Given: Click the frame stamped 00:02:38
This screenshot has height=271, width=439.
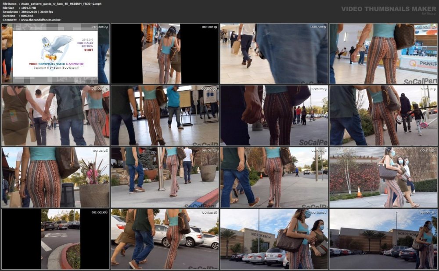Looking at the screenshot, I should 383,239.
